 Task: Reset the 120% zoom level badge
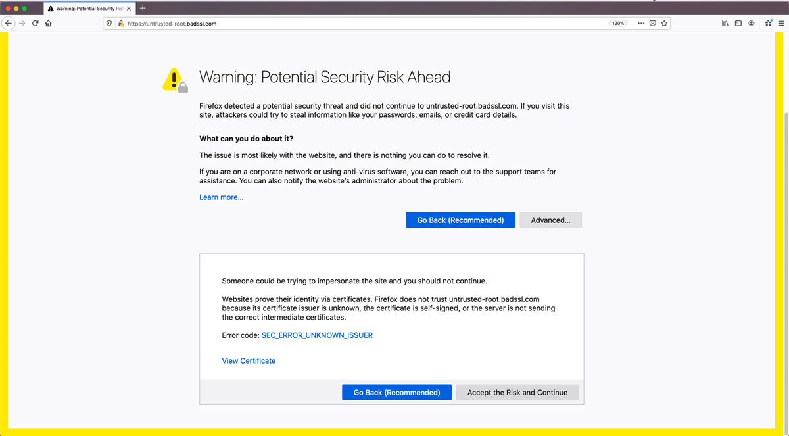click(618, 23)
